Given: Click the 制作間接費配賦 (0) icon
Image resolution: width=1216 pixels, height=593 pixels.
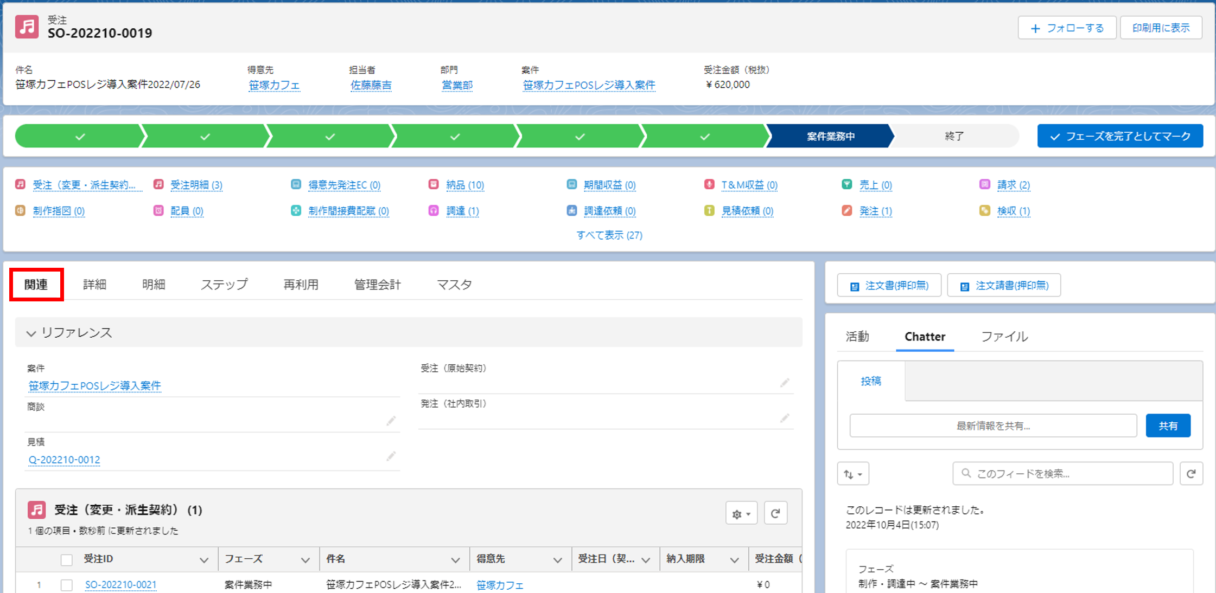Looking at the screenshot, I should click(x=296, y=210).
